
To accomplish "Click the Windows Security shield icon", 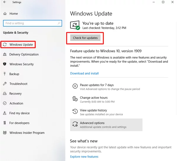I will (5, 64).
